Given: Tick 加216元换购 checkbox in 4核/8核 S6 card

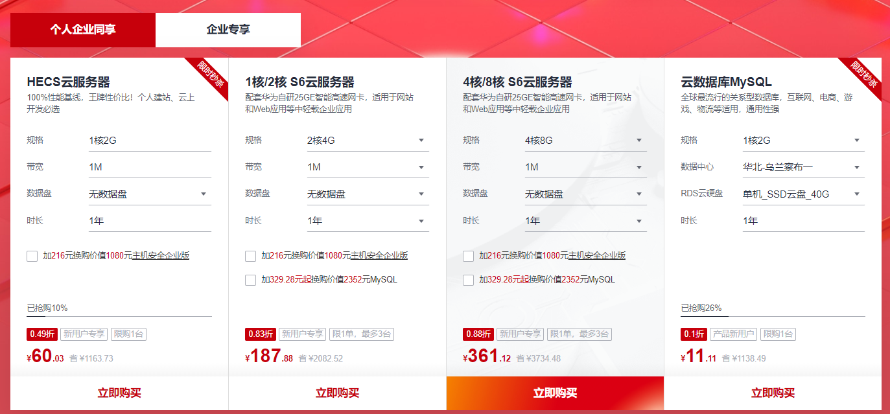Looking at the screenshot, I should tap(469, 256).
